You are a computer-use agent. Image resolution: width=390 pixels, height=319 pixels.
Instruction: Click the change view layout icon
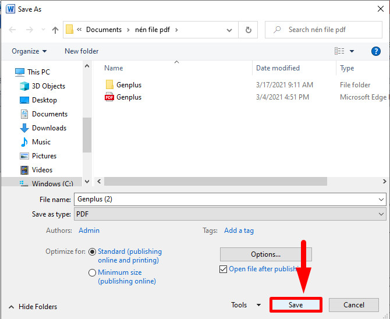(x=339, y=51)
